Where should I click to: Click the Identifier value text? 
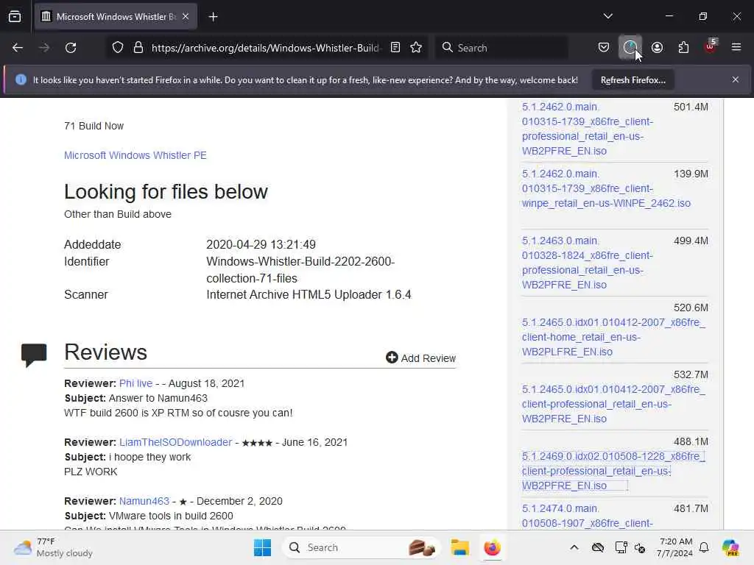300,270
